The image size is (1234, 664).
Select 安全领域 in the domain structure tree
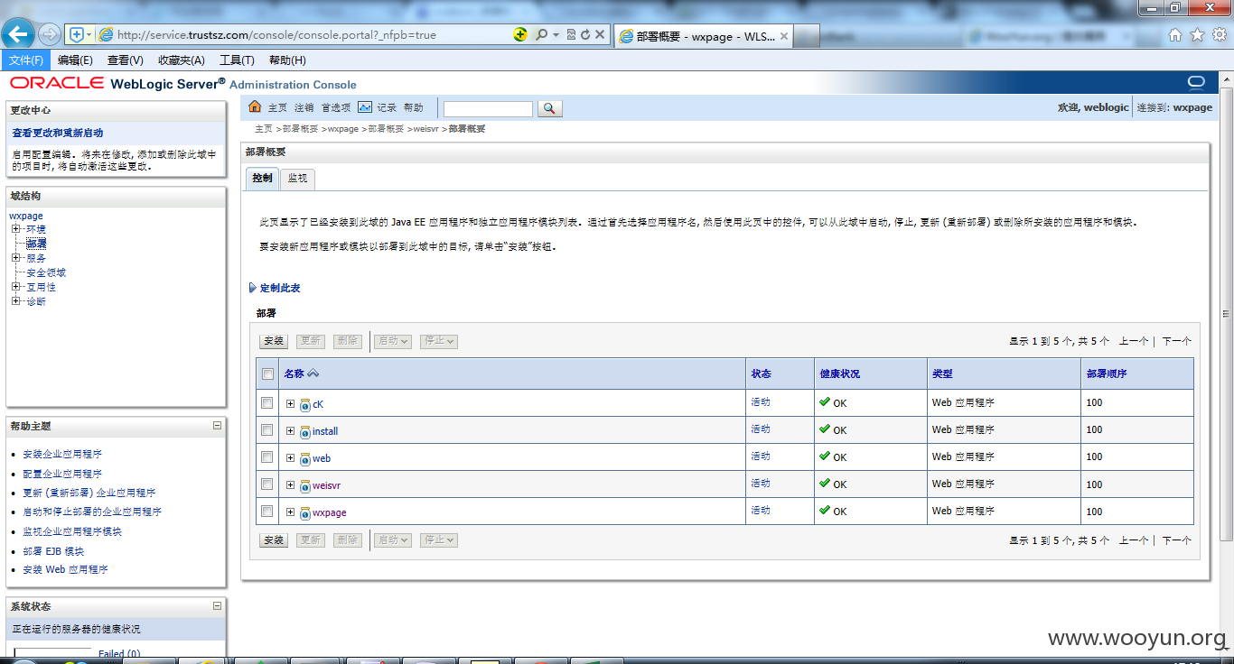(x=46, y=272)
